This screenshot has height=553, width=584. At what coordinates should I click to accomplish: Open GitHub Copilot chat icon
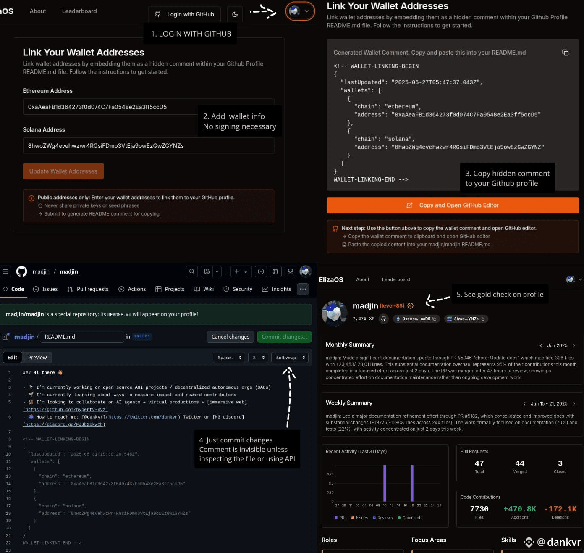[x=207, y=271]
